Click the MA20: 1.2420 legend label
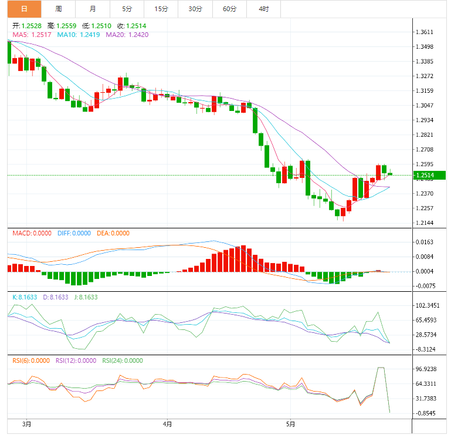451x438 pixels. pyautogui.click(x=127, y=35)
